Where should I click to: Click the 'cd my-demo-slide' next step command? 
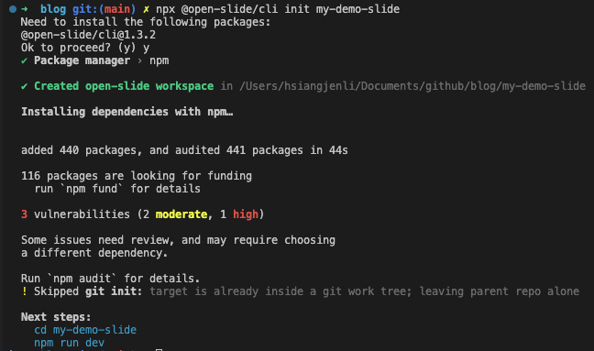click(x=85, y=330)
